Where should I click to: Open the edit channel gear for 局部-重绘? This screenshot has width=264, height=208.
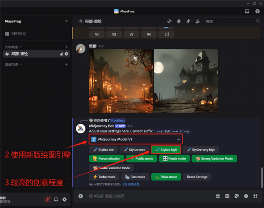pos(66,54)
